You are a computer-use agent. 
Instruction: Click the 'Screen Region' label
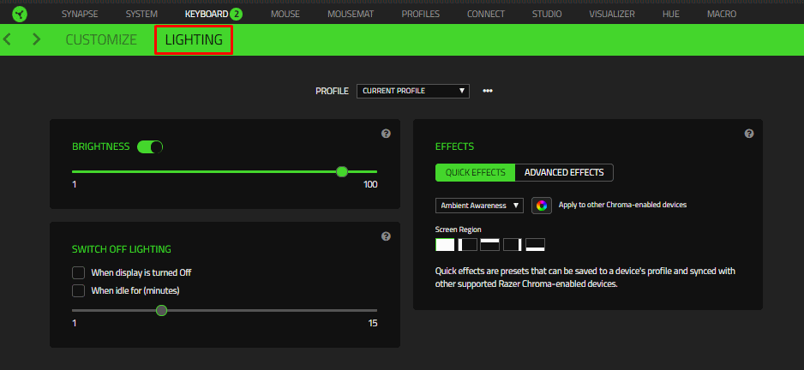[458, 230]
